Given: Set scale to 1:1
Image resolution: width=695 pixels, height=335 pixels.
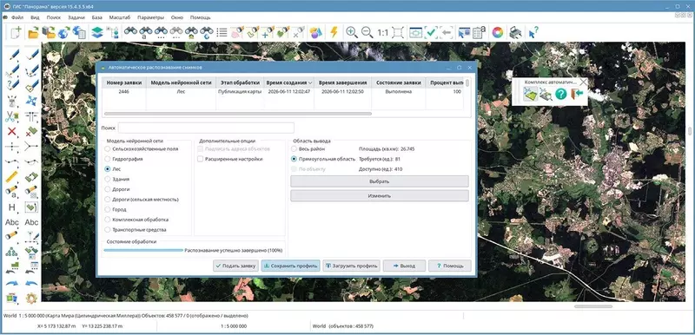Looking at the screenshot, I should click(x=382, y=33).
